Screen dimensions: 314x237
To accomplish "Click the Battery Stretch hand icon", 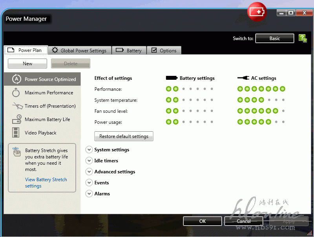I will point(16,152).
